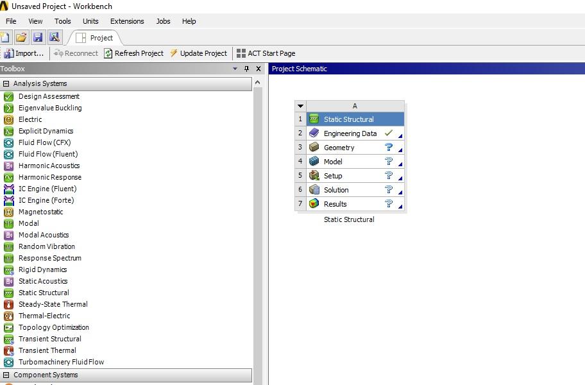Click the Random Vibration icon
The width and height of the screenshot is (585, 385).
[8, 247]
